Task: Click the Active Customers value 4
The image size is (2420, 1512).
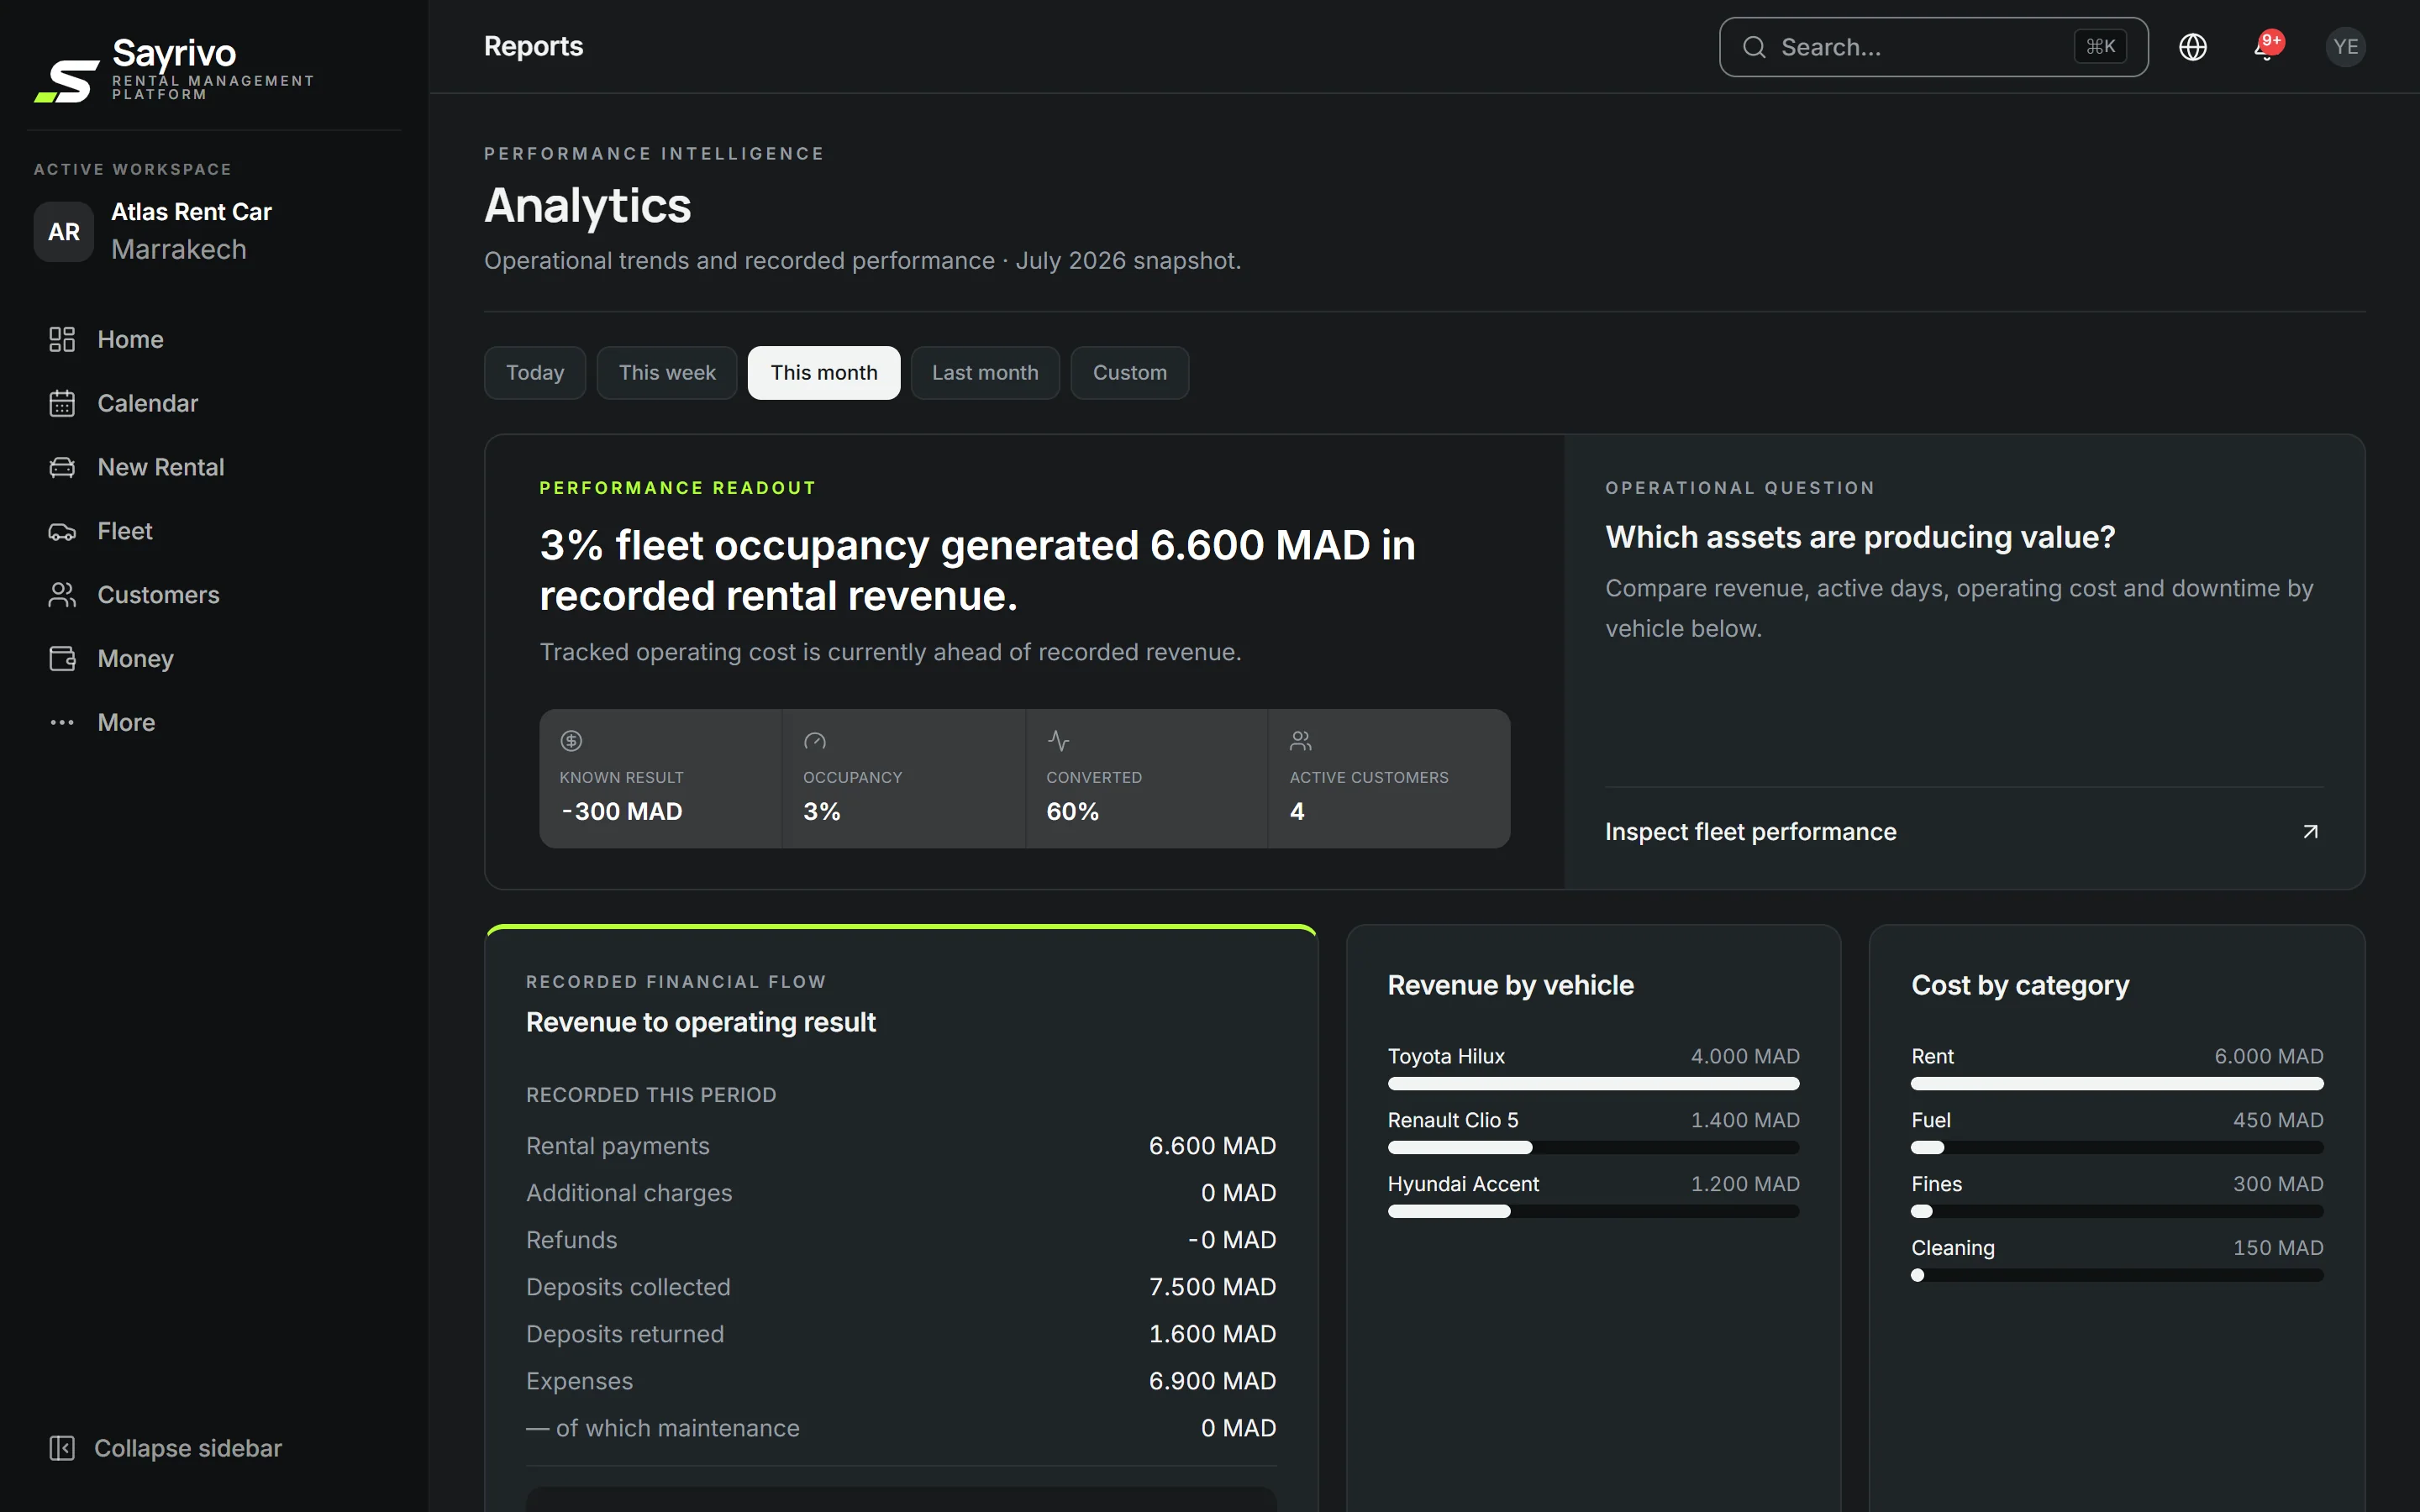Action: 1297,811
